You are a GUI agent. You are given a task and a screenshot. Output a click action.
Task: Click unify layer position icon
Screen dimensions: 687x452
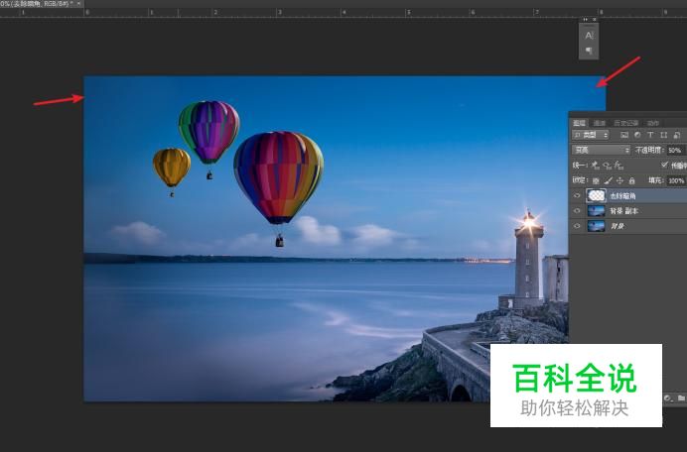(x=595, y=166)
